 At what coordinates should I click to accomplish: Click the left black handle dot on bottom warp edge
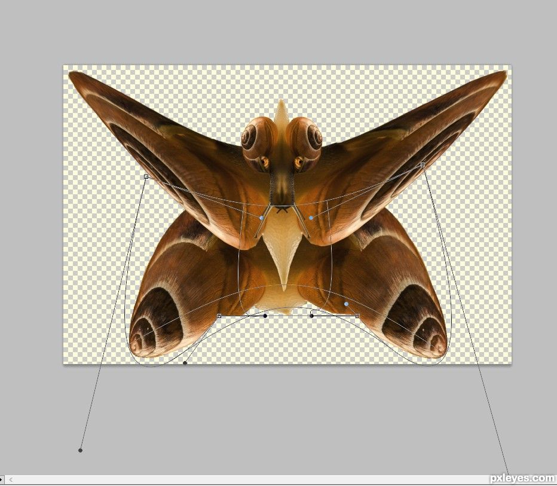[265, 316]
